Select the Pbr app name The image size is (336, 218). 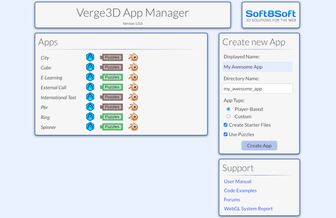point(44,107)
